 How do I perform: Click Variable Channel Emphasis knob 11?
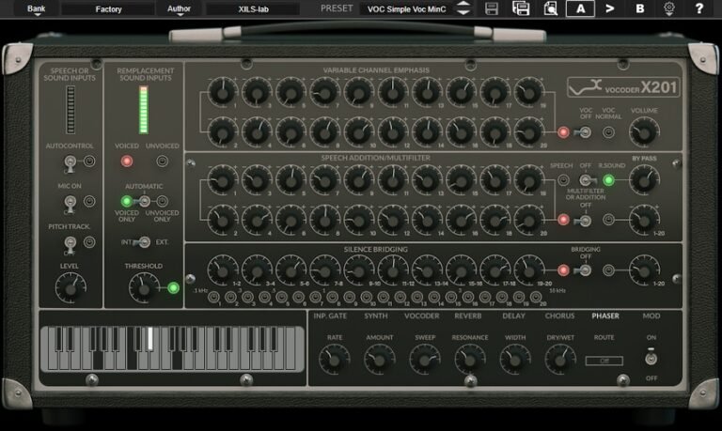393,93
